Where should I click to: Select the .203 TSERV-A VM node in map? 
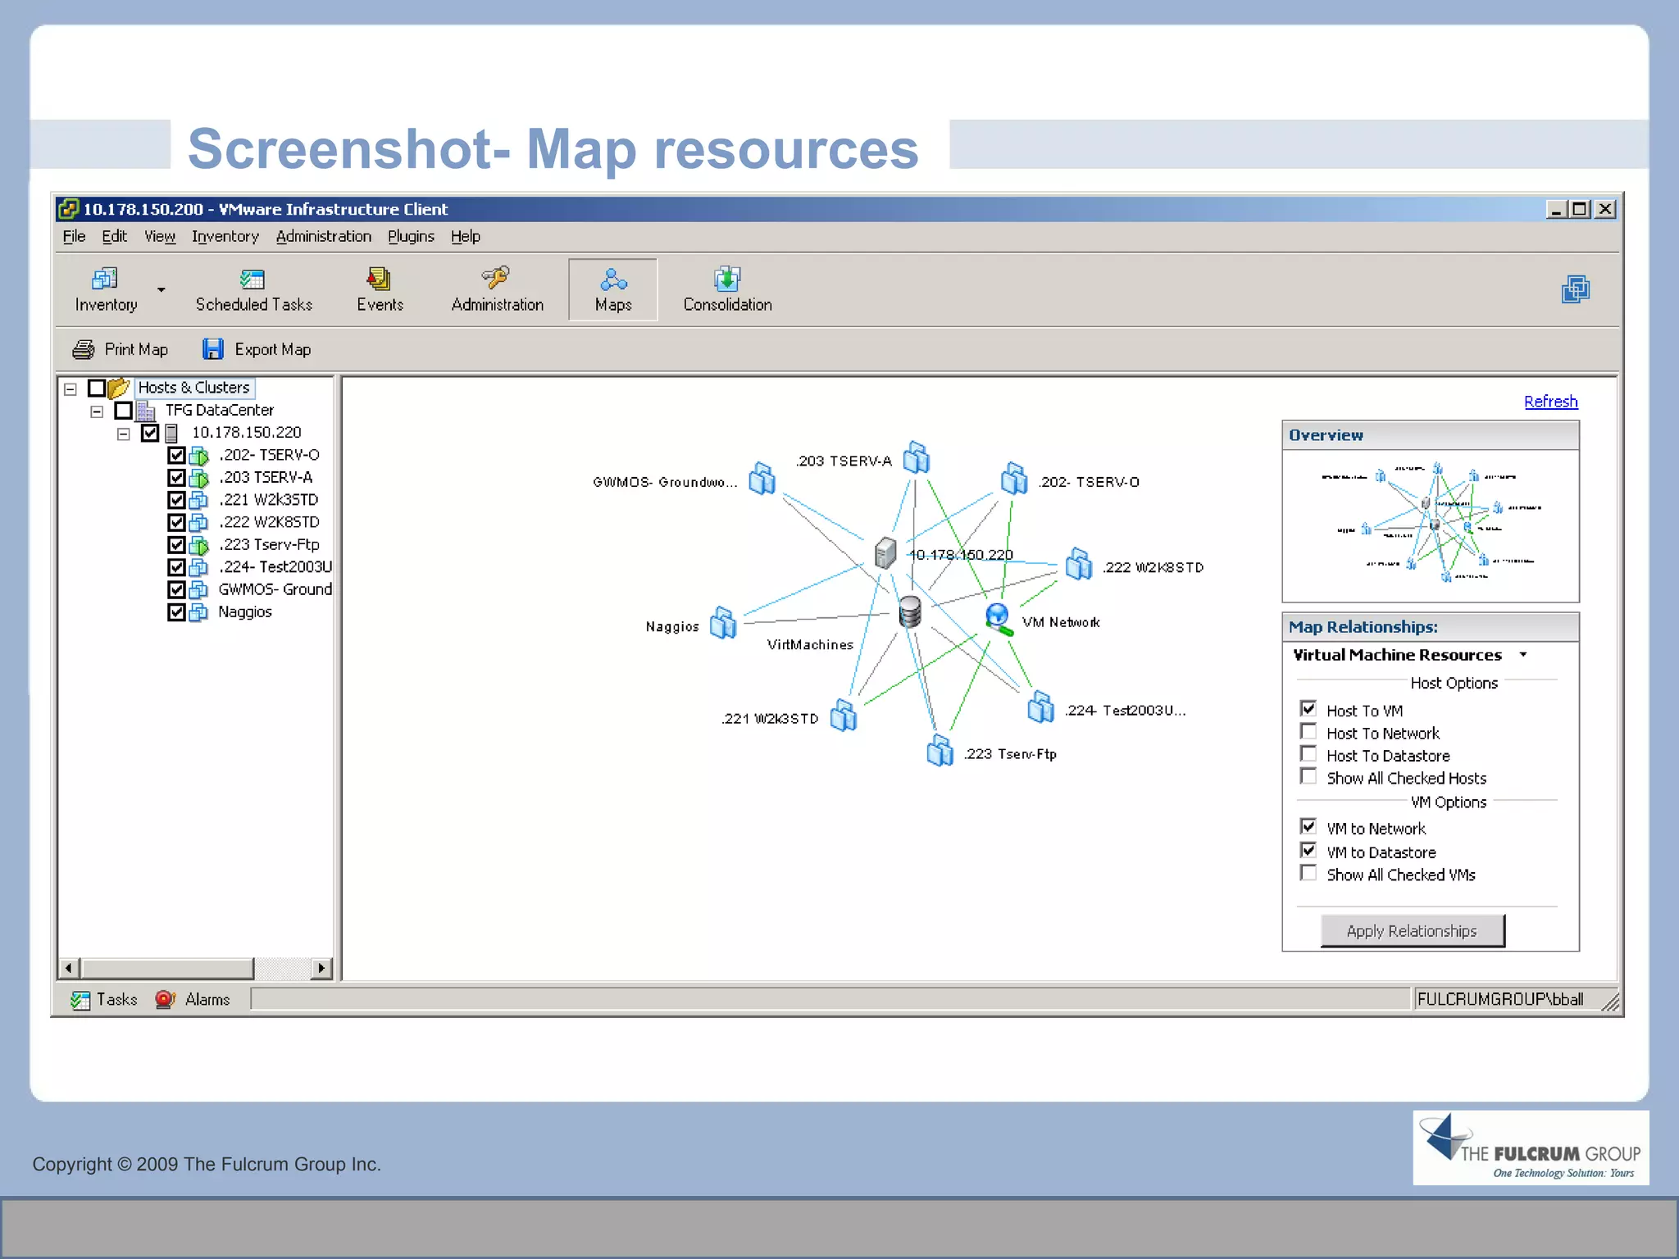(917, 457)
